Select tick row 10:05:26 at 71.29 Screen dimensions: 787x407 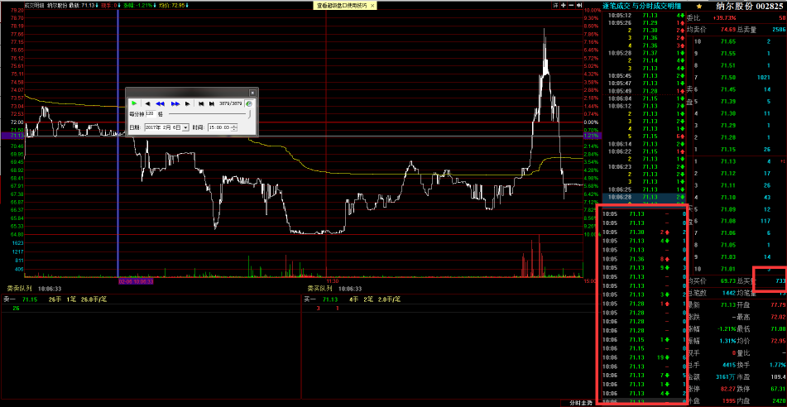click(x=644, y=22)
